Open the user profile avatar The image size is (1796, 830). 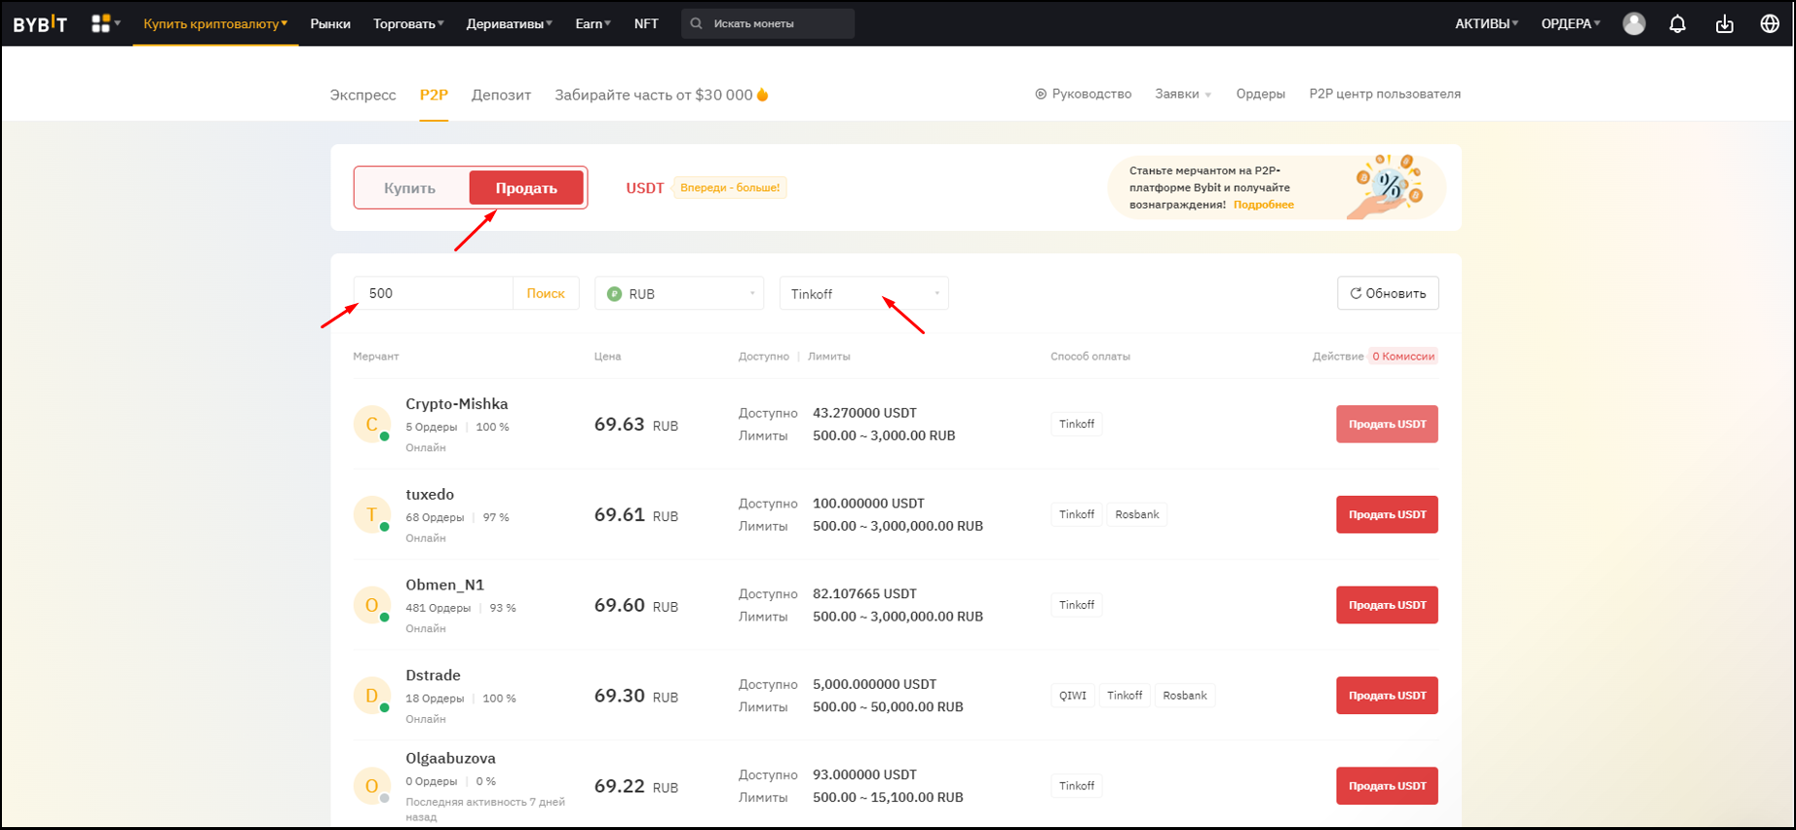[1634, 23]
